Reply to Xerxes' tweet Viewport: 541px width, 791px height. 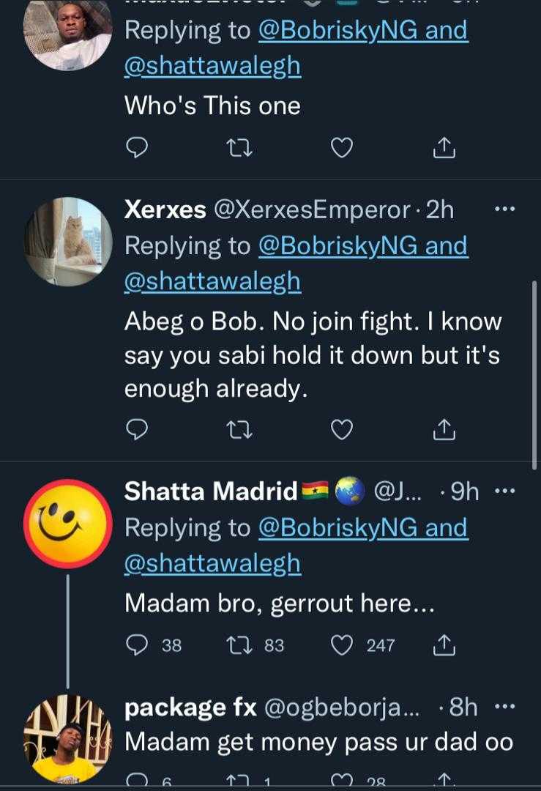click(x=137, y=431)
